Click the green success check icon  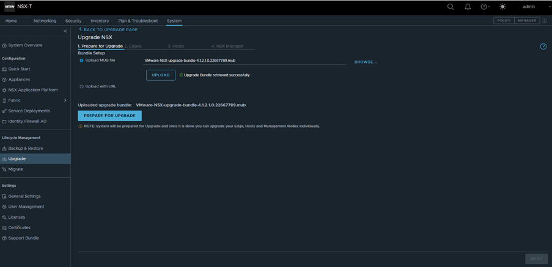click(182, 75)
